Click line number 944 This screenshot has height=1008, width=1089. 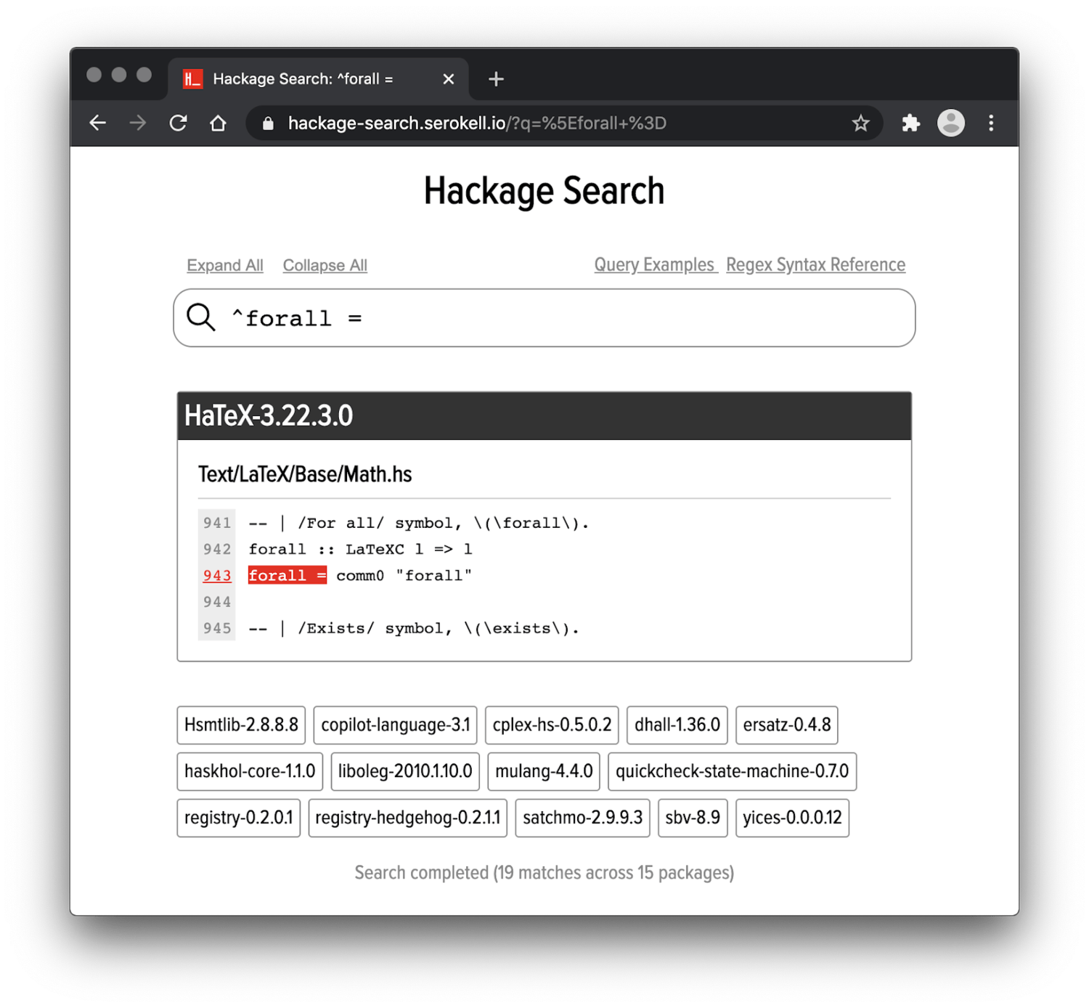217,603
